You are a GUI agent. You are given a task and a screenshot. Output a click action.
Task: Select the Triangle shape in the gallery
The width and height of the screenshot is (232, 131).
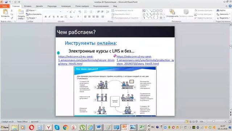144,14
